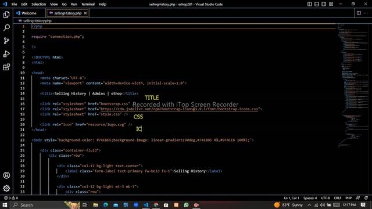
Task: Toggle the bottom panel visibility
Action: click(x=316, y=4)
